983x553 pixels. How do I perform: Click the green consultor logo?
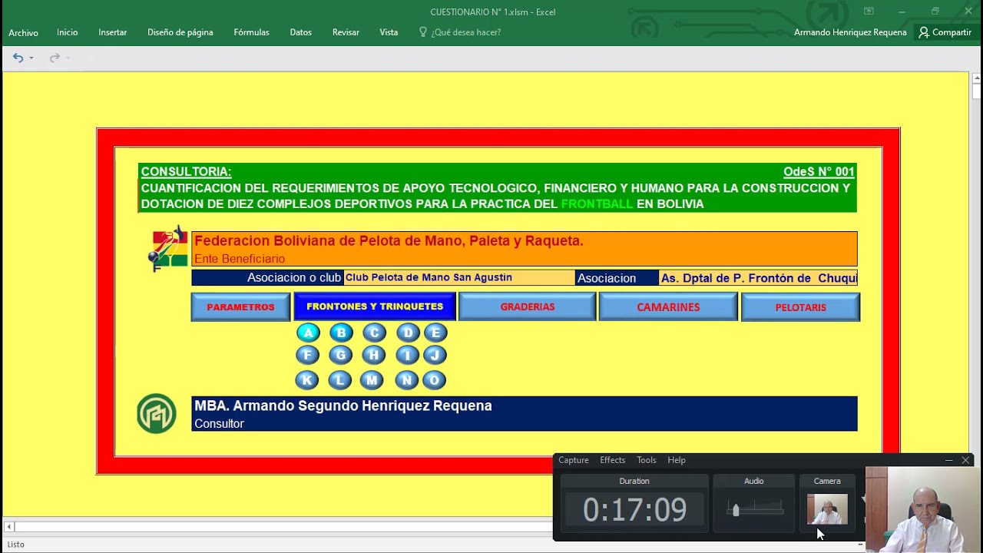[x=157, y=413]
